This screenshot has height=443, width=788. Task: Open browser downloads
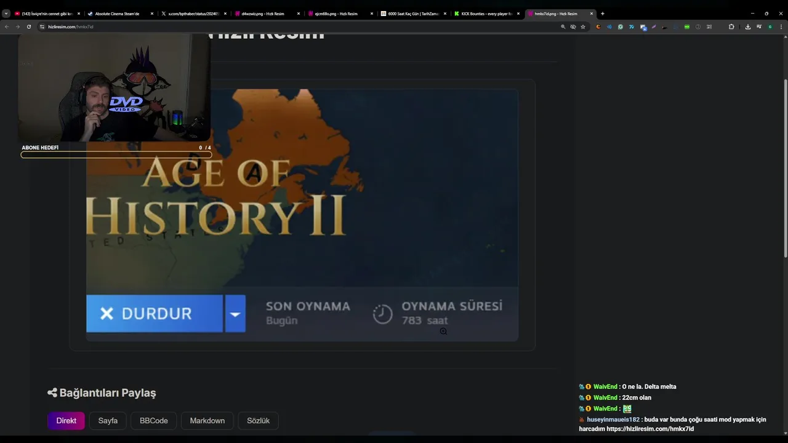coord(748,26)
